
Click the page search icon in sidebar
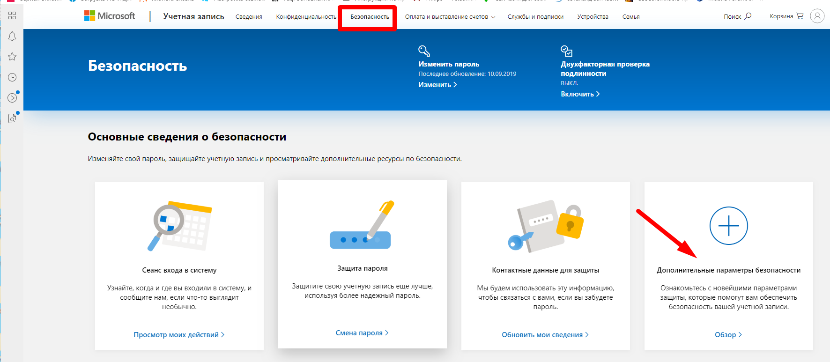click(x=12, y=118)
